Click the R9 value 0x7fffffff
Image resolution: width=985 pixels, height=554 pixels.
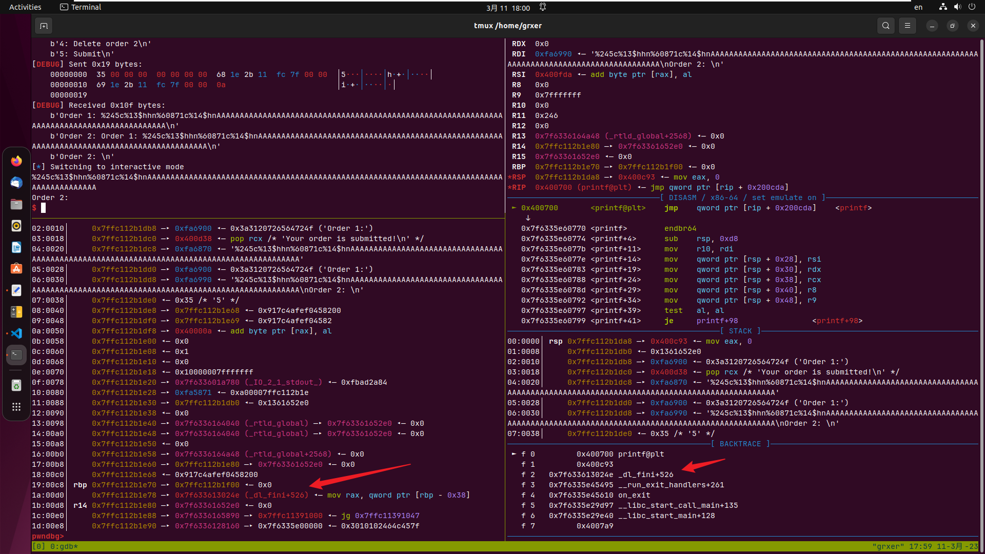click(x=558, y=95)
